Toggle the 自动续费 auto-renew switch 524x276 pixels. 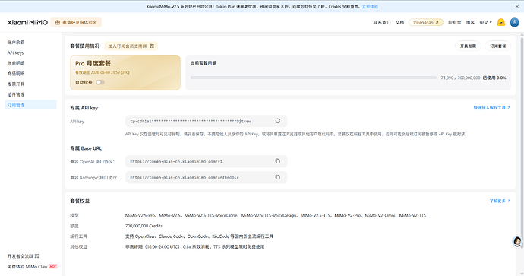coord(100,82)
